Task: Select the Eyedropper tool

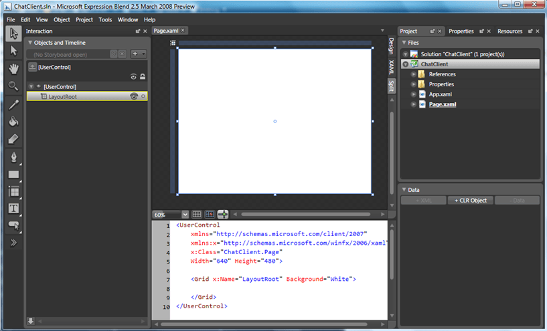Action: click(13, 104)
